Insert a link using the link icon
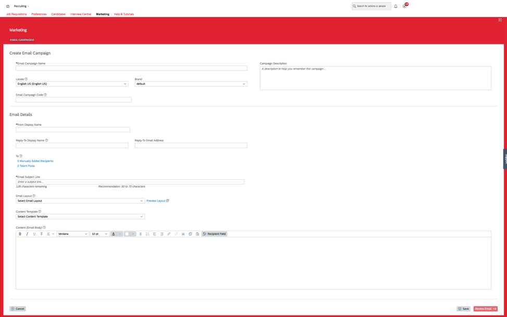This screenshot has width=507, height=317. click(169, 234)
